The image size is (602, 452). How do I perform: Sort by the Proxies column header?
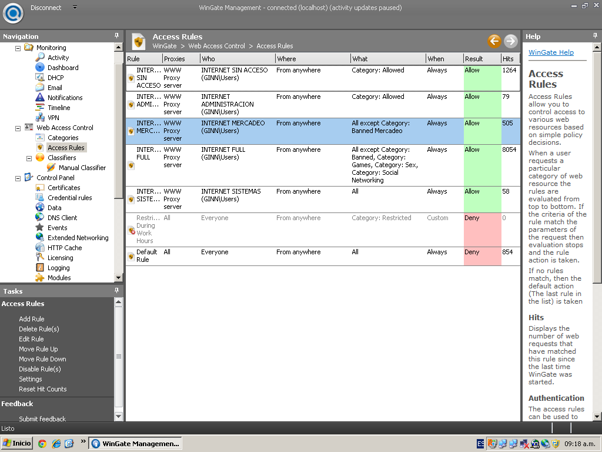(x=181, y=59)
